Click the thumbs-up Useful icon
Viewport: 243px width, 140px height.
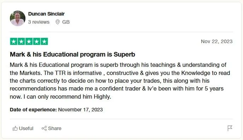[15, 128]
